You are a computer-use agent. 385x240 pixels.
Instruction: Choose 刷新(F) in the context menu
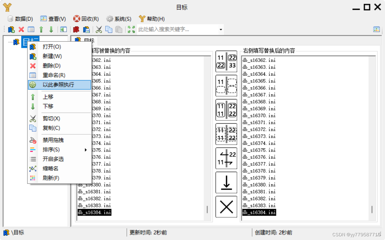click(60, 178)
